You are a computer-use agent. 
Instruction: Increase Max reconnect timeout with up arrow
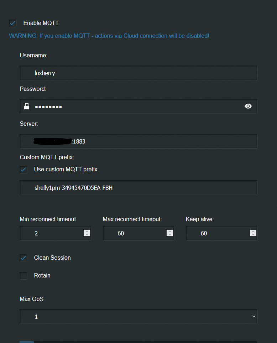pyautogui.click(x=170, y=232)
